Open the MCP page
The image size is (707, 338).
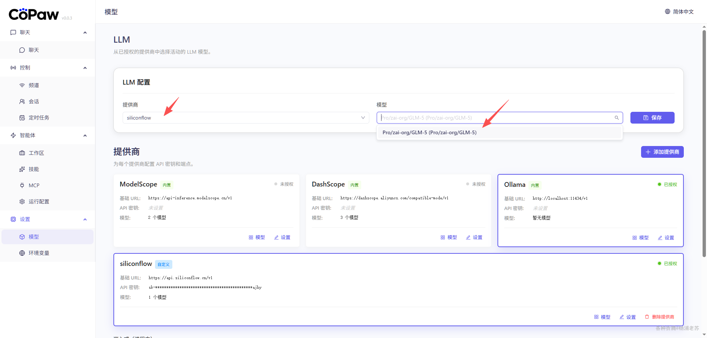point(48,185)
